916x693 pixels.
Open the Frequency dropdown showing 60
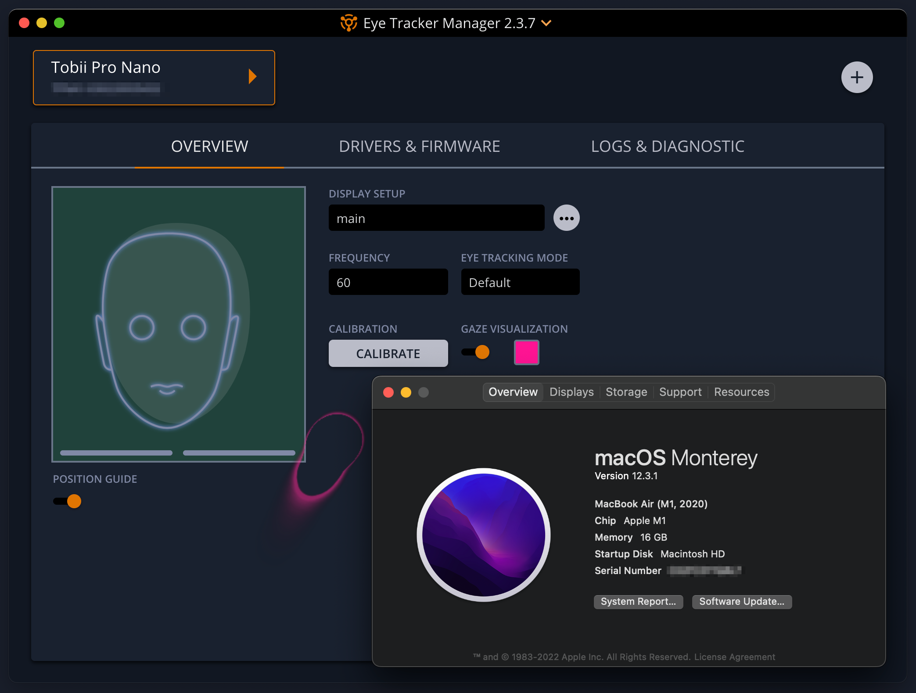[x=388, y=282]
